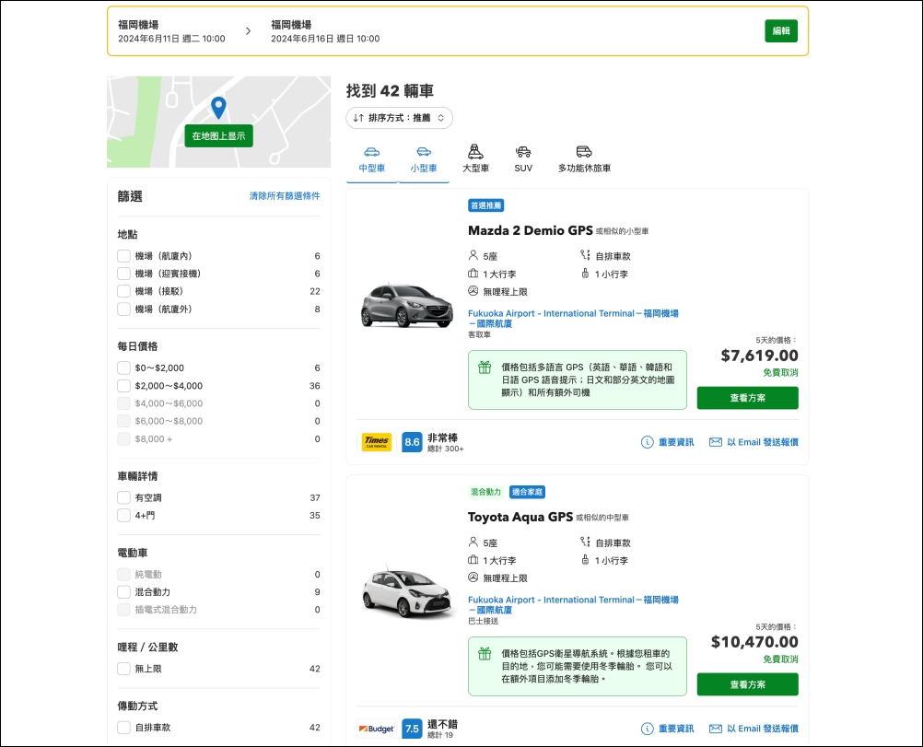Screen dimensions: 923x747
Task: Click 查看方案 for the Mazda 2 Demio
Action: click(748, 398)
